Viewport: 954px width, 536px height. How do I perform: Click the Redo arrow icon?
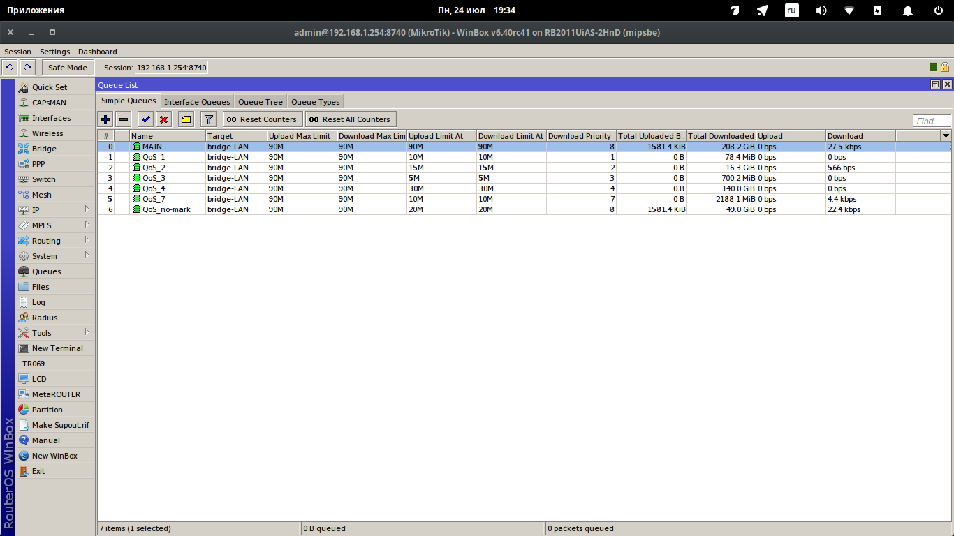27,68
